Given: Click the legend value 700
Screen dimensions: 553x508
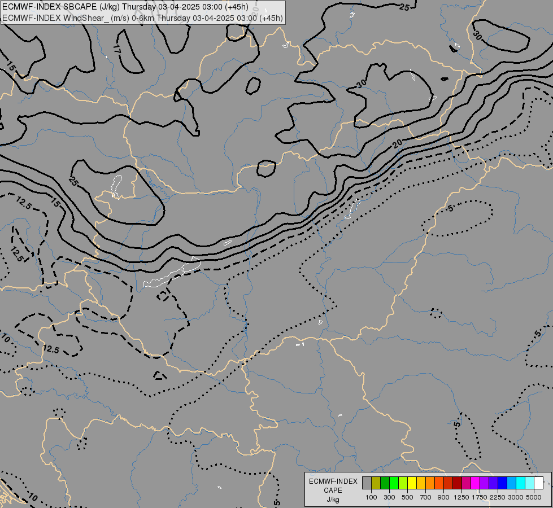Looking at the screenshot, I should click(426, 497).
